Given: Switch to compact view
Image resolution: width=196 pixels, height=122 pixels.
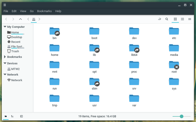Looking at the screenshot, I should [190, 19].
